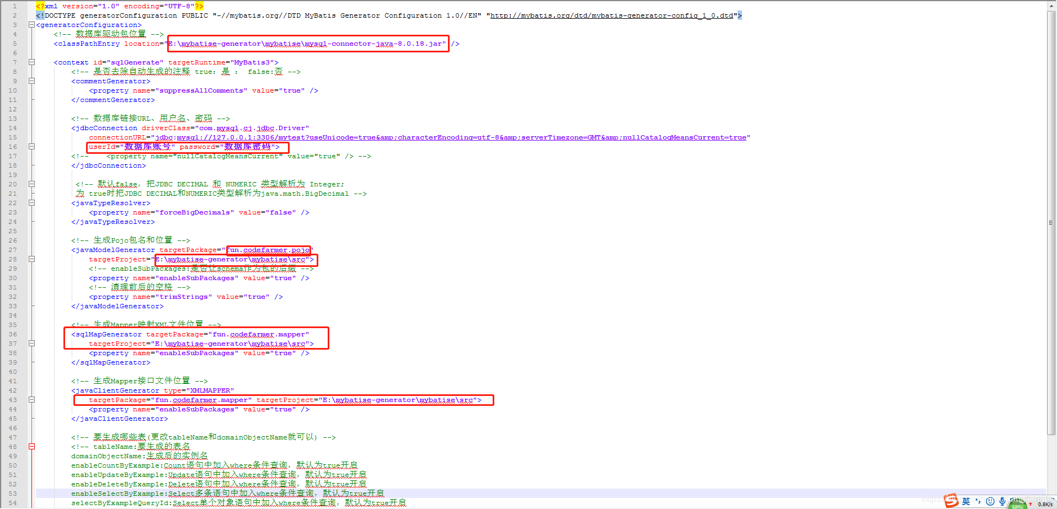1057x509 pixels.
Task: Click the classPathEntry tag on line 5
Action: (x=87, y=44)
